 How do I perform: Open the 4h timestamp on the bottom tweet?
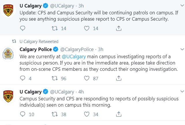tap(81, 92)
